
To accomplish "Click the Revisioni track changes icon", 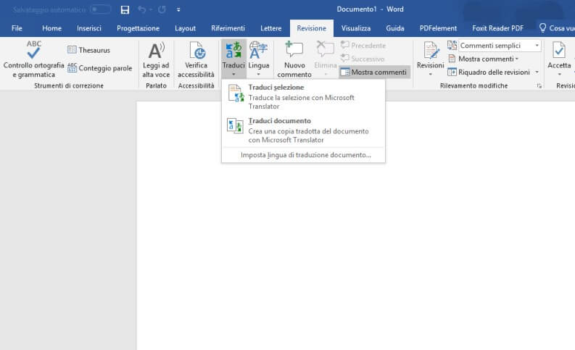I will coord(431,51).
